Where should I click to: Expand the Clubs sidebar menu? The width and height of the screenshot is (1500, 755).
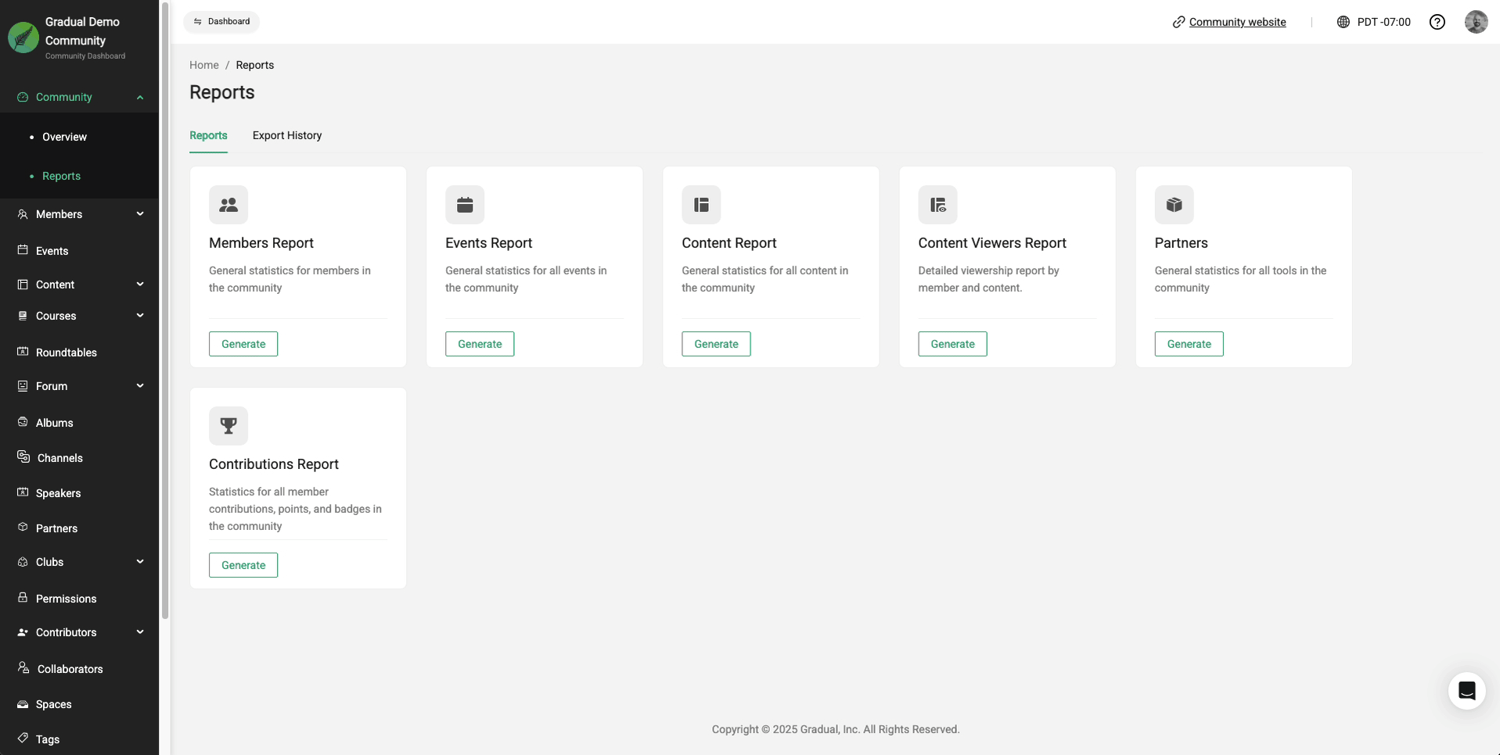[140, 562]
